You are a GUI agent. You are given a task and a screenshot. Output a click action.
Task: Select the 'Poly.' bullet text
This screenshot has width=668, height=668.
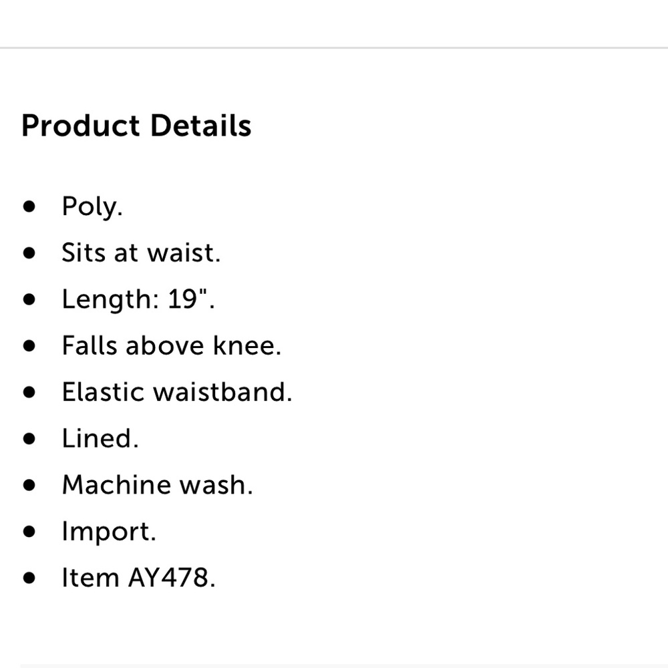tap(92, 207)
